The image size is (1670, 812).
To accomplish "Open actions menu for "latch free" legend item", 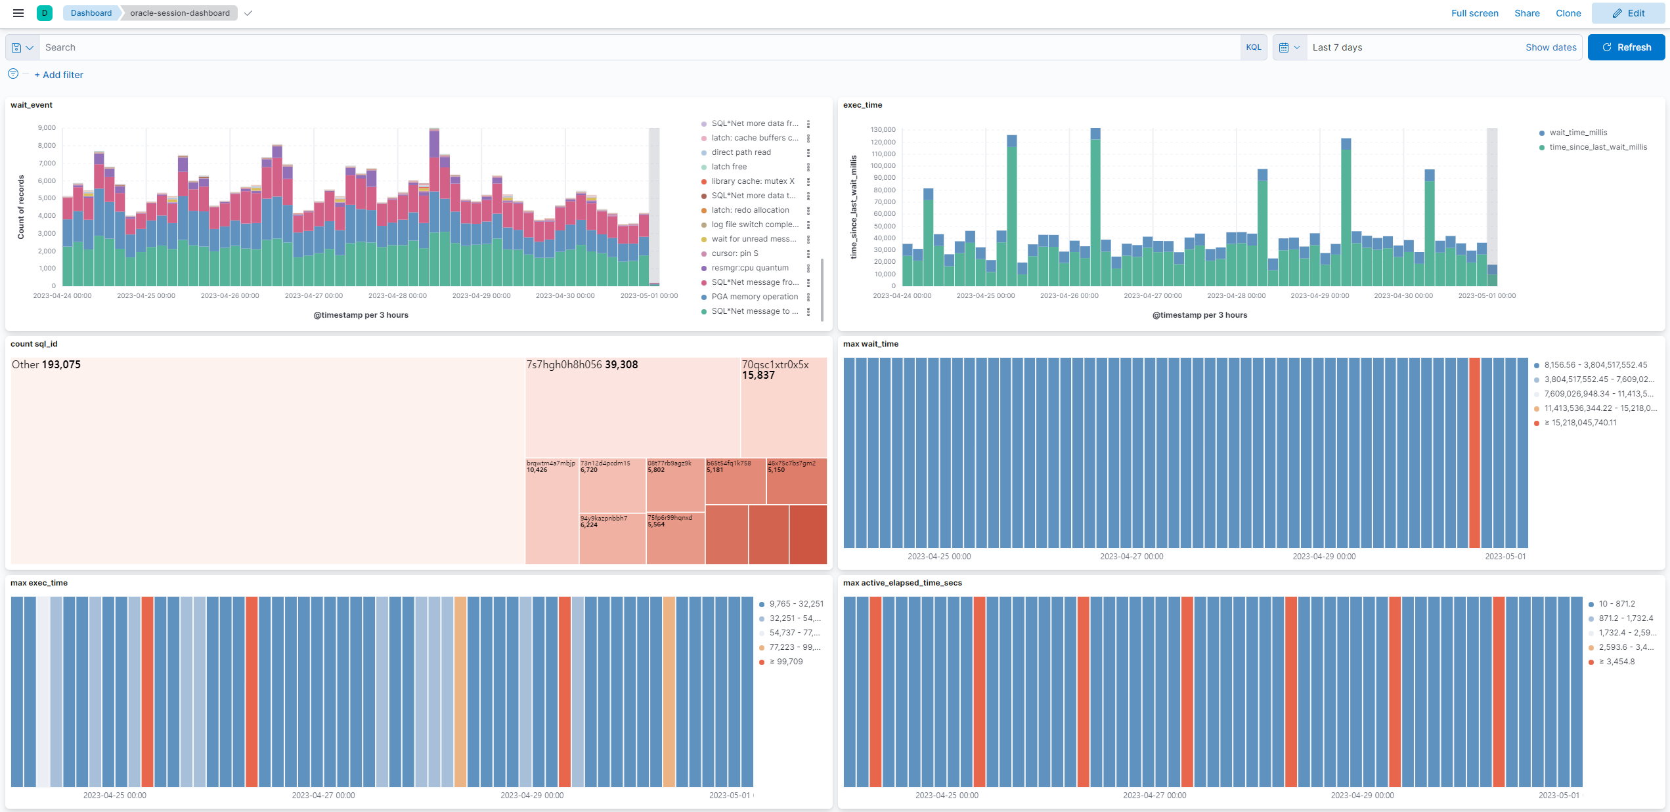I will tap(808, 166).
